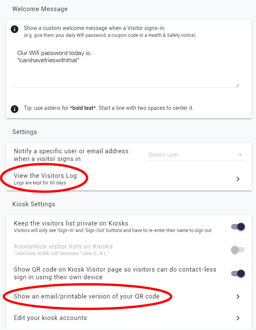Screen dimensions: 256x330
Task: Click chevron arrow for printable QR code row
Action: pyautogui.click(x=238, y=297)
